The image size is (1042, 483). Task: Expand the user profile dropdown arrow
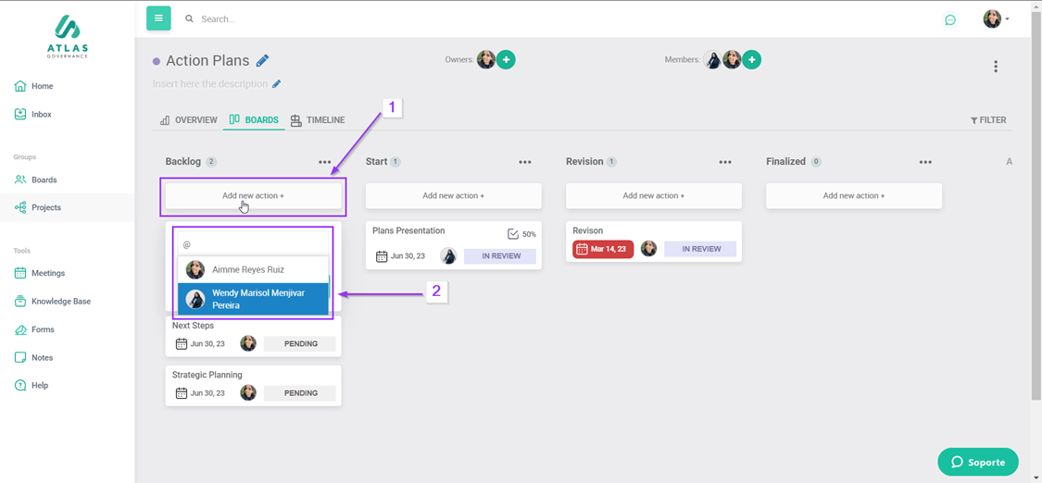pos(1008,19)
